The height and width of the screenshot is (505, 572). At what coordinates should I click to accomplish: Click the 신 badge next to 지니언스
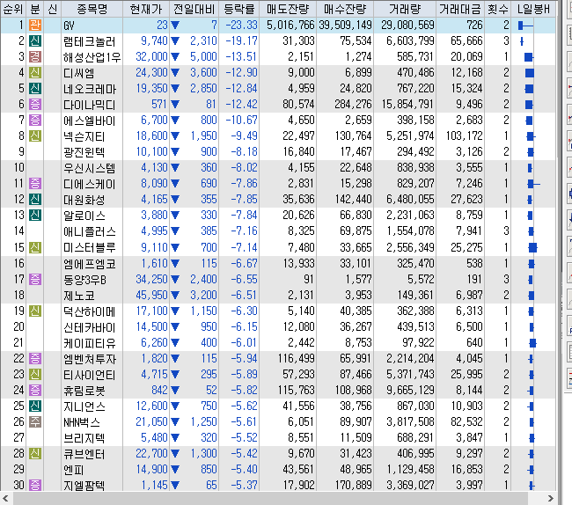pyautogui.click(x=35, y=406)
